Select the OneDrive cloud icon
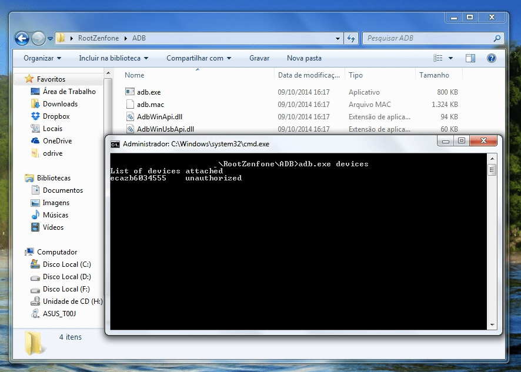 click(x=35, y=141)
